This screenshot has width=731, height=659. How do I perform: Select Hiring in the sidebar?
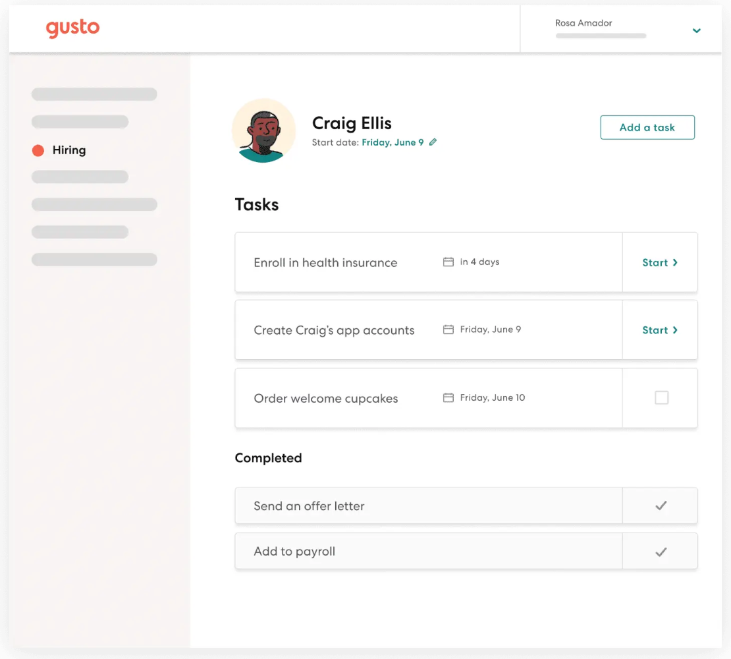[69, 150]
